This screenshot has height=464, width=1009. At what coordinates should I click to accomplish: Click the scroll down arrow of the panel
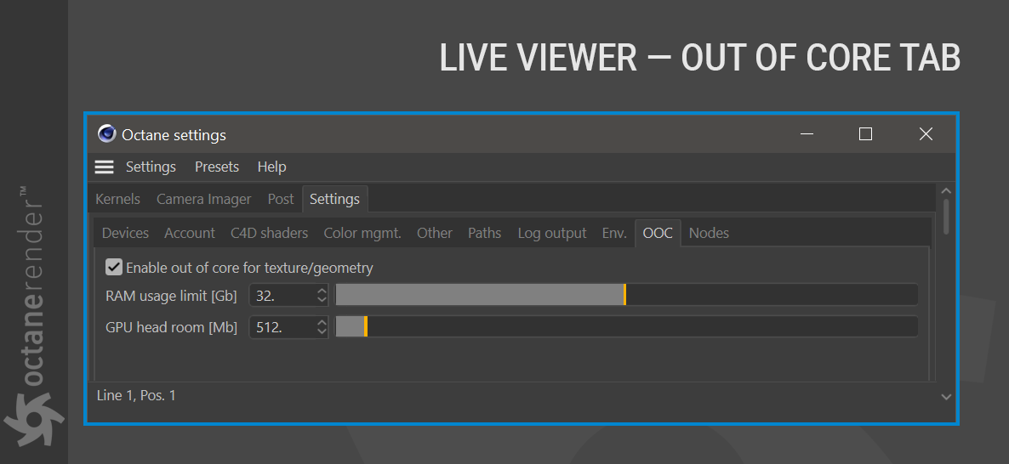(946, 397)
